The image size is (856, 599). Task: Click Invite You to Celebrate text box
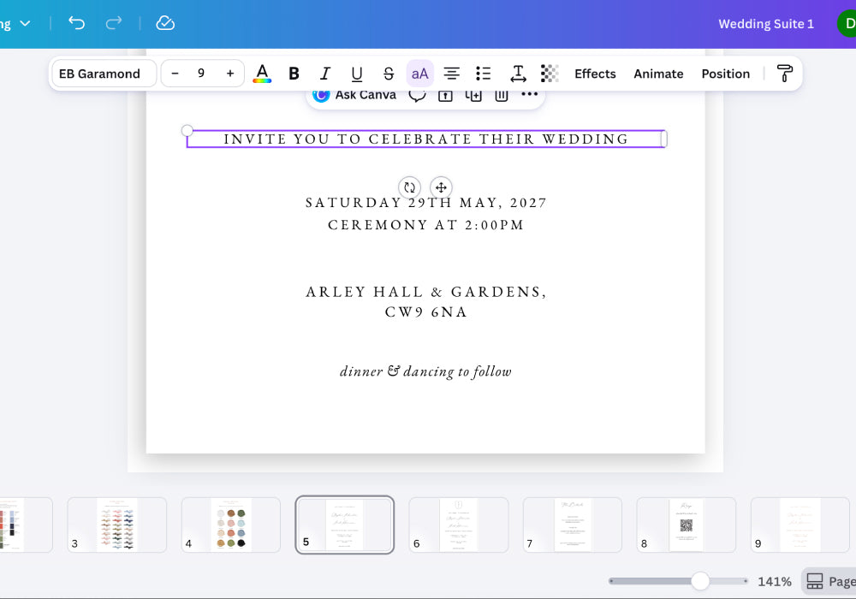(425, 139)
